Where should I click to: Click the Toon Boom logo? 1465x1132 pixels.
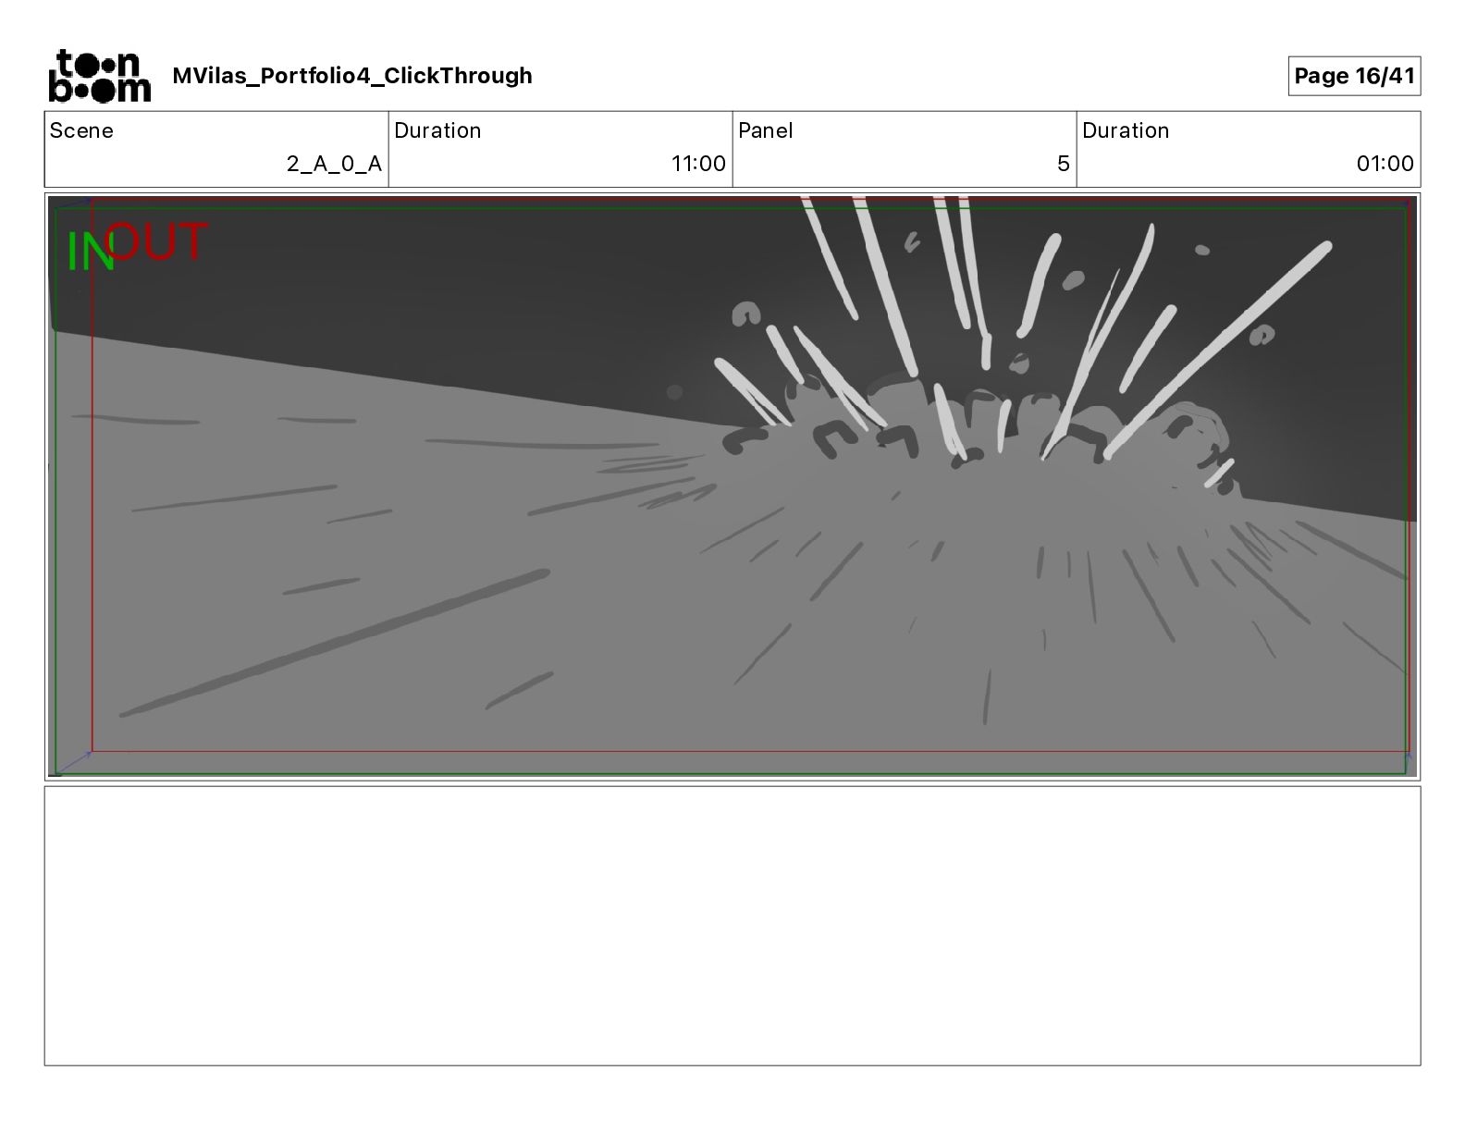[x=99, y=76]
